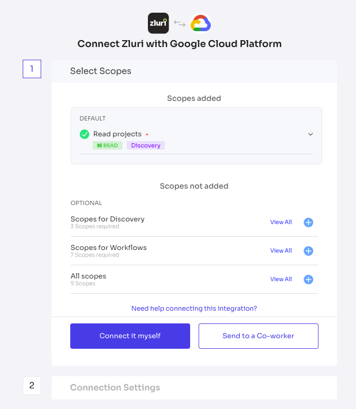Click the two-way arrows between the logos
The width and height of the screenshot is (356, 409).
point(180,24)
